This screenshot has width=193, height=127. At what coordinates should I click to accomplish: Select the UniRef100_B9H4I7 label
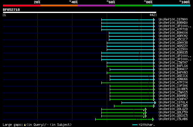(x=173, y=69)
